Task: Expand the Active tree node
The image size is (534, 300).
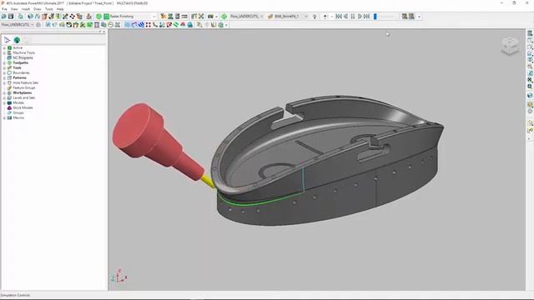Action: (x=4, y=48)
